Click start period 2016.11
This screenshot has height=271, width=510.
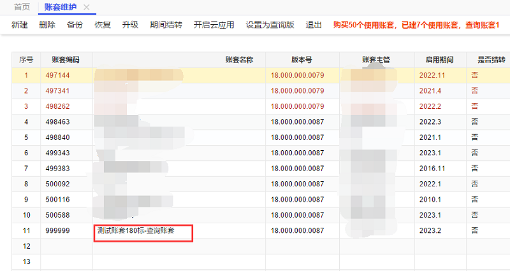(x=432, y=169)
